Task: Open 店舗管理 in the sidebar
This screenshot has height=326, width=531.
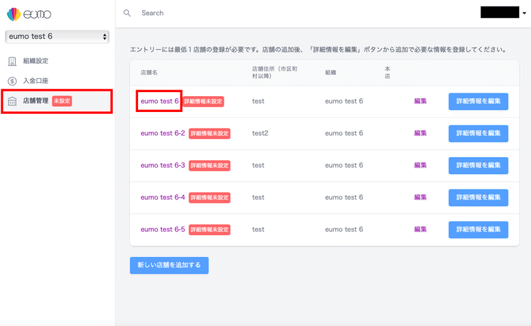Action: coord(36,101)
